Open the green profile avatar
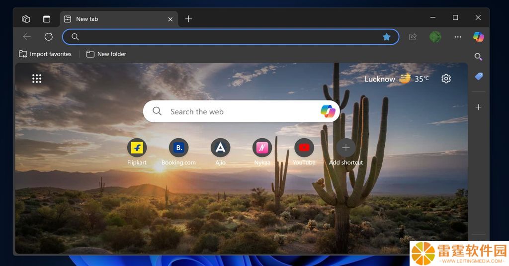Screen dimensions: 509x266 click(435, 37)
